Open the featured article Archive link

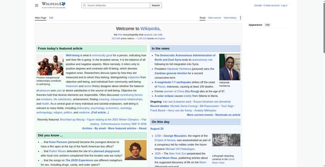click(87, 128)
